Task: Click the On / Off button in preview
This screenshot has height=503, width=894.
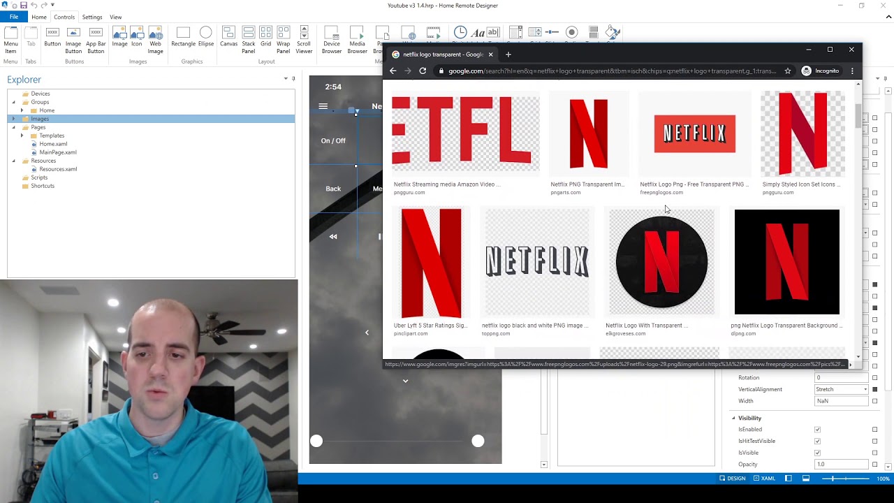Action: click(x=333, y=140)
